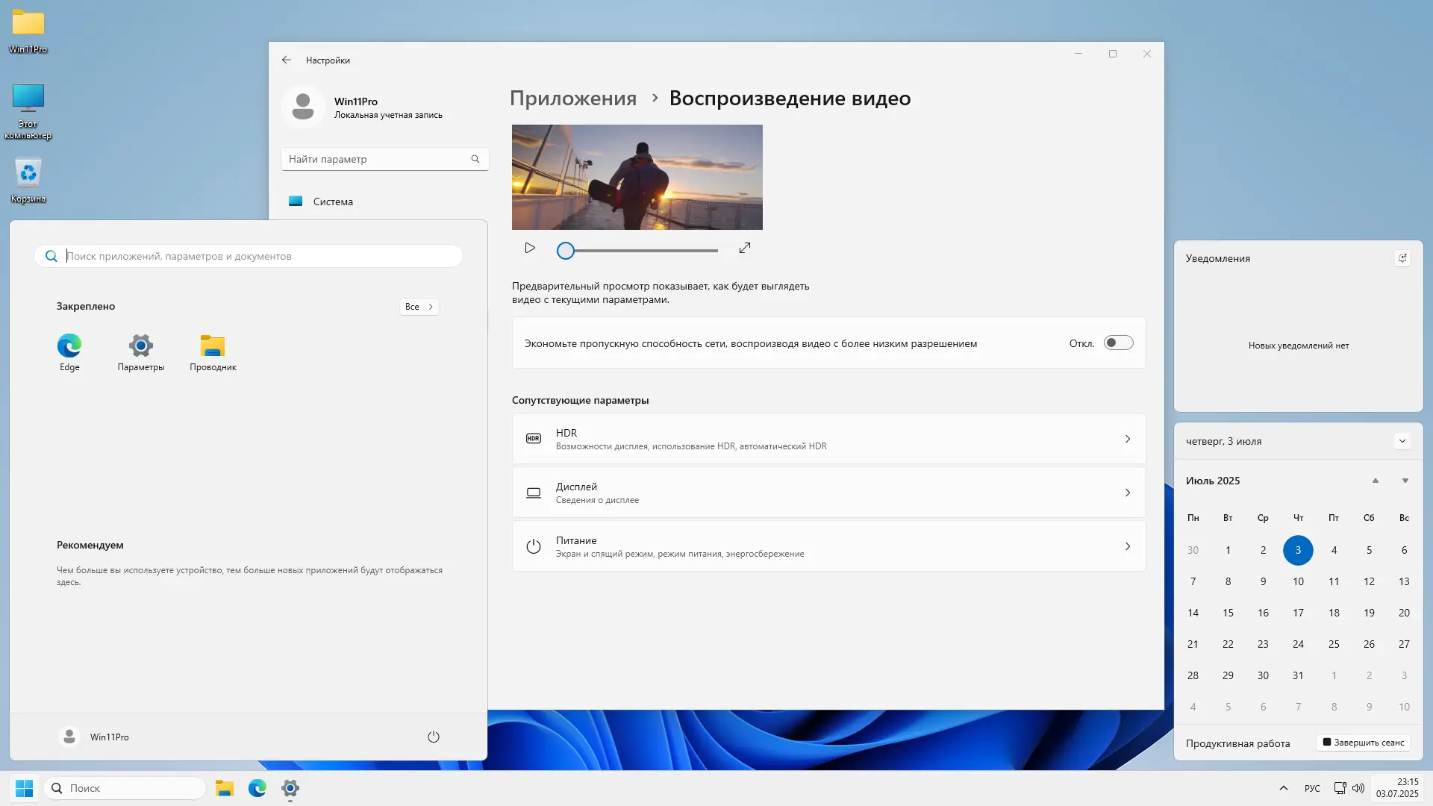The width and height of the screenshot is (1433, 806).
Task: Click the notifications pop-out icon
Action: pos(1403,257)
